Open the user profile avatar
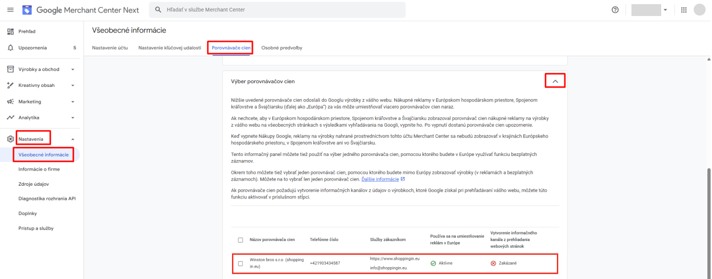This screenshot has width=712, height=279. (x=699, y=10)
